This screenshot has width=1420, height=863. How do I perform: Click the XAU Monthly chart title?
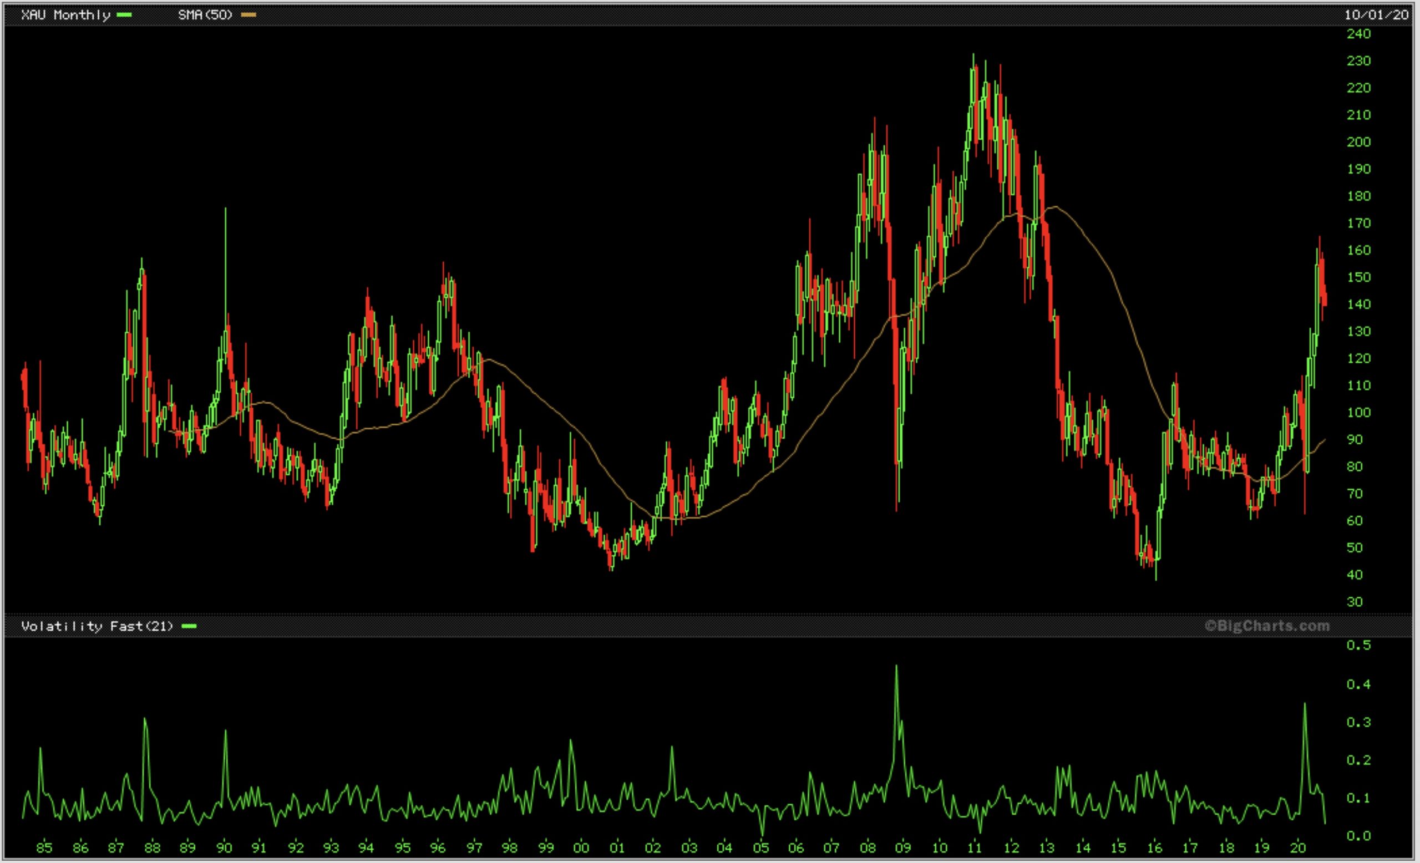(x=65, y=15)
